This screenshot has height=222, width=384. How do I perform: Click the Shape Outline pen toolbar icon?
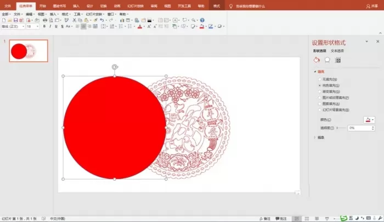pos(211,26)
